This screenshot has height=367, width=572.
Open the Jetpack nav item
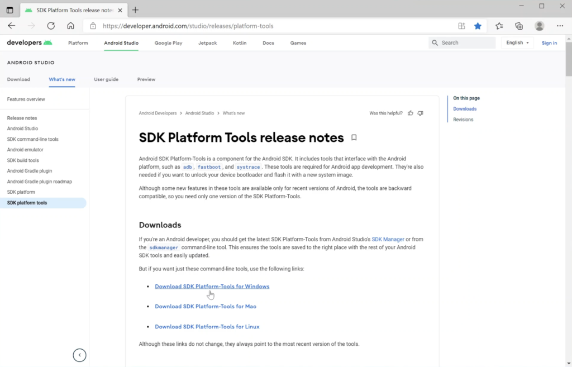tap(208, 43)
